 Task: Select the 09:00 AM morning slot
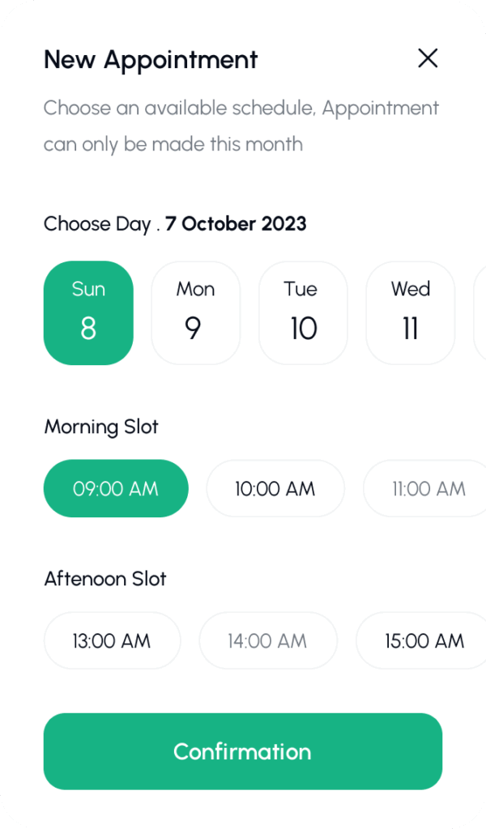116,488
